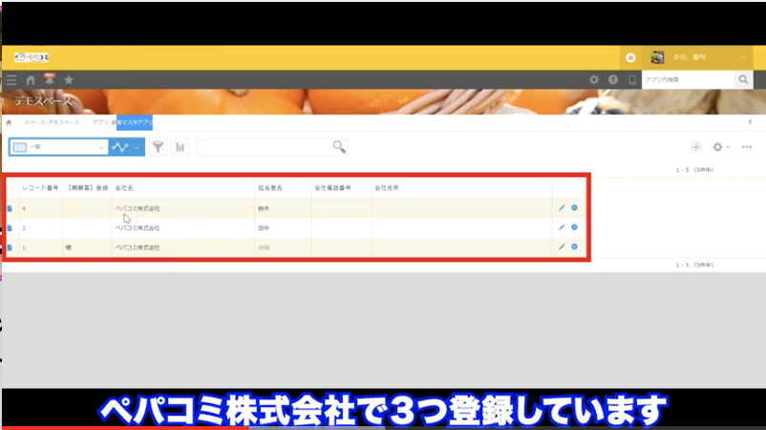Click the filter funnel icon
Screen dimensions: 766x430
pos(158,147)
